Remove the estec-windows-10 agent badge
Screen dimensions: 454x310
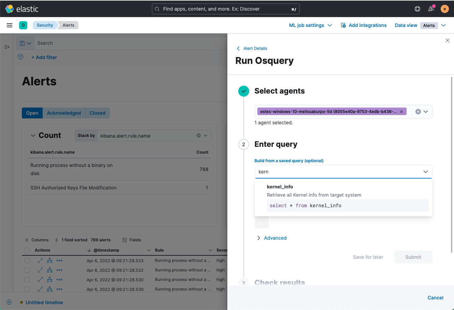(x=401, y=112)
